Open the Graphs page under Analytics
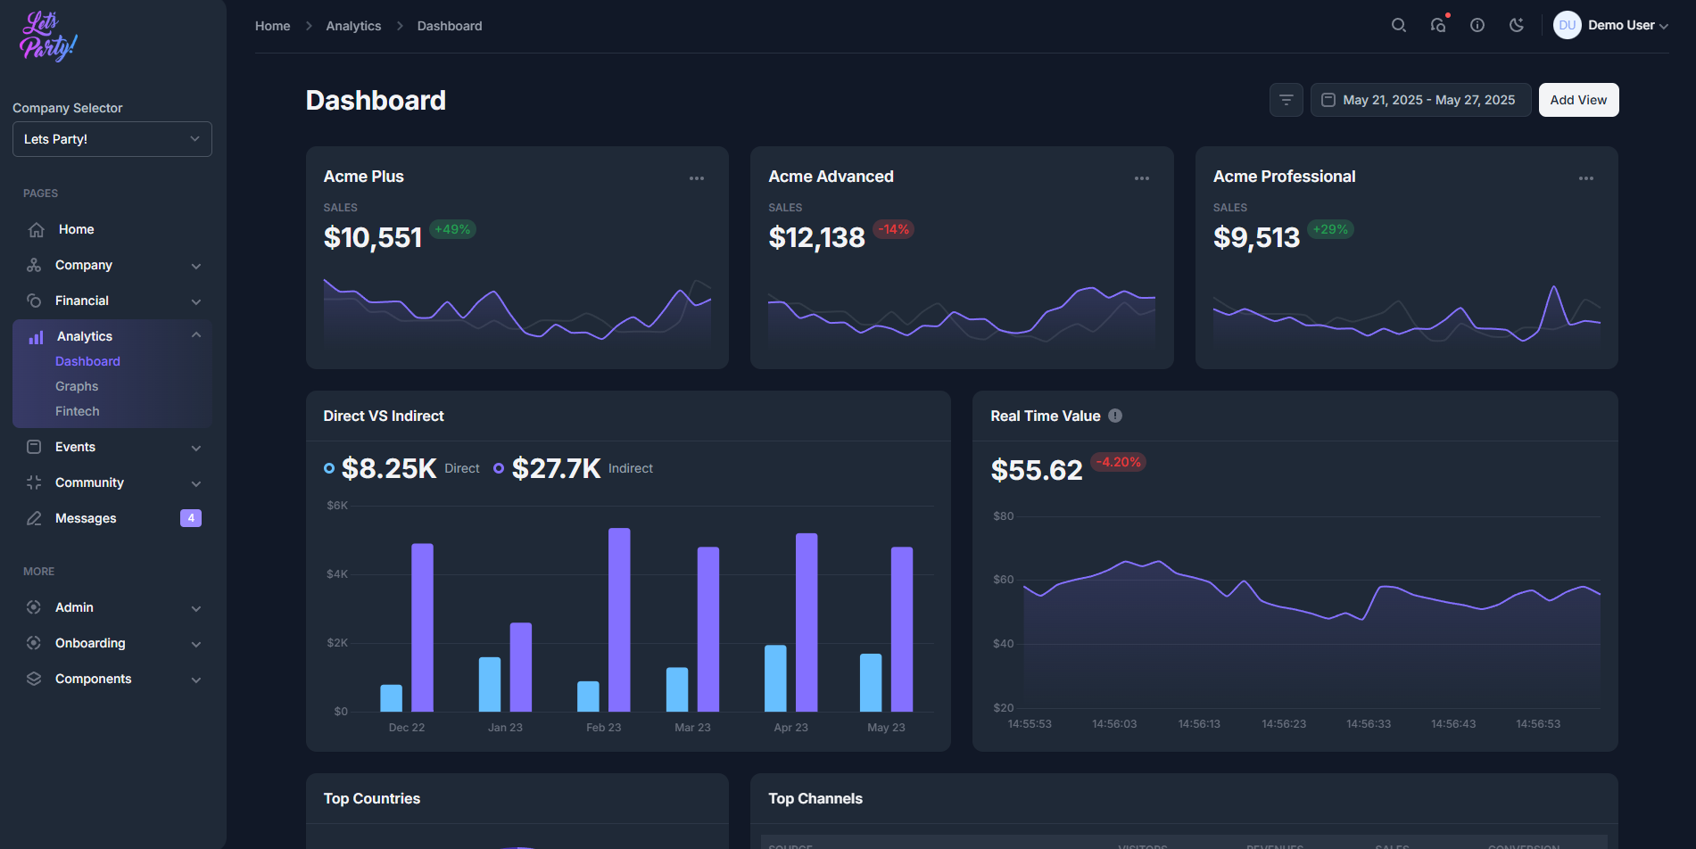Viewport: 1696px width, 849px height. pos(77,386)
